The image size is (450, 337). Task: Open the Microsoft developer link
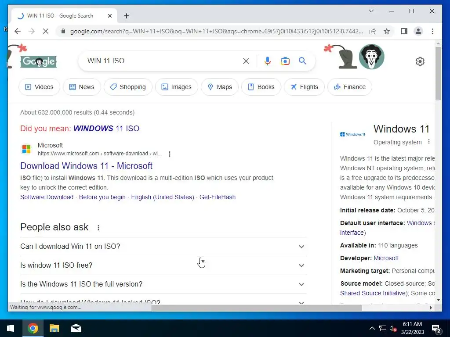(x=386, y=258)
